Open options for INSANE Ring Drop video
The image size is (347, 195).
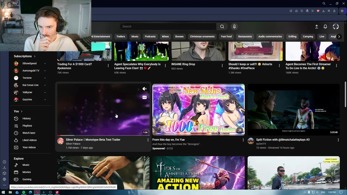click(x=222, y=66)
